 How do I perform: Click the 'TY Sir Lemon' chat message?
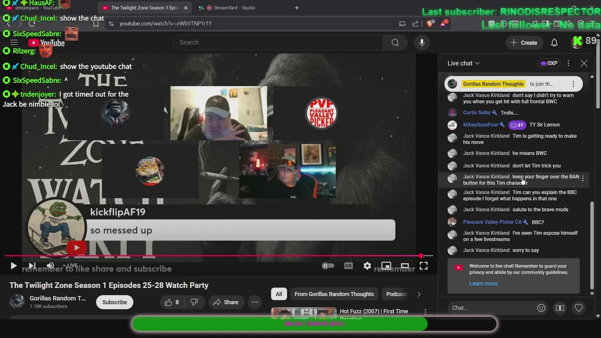pyautogui.click(x=545, y=125)
